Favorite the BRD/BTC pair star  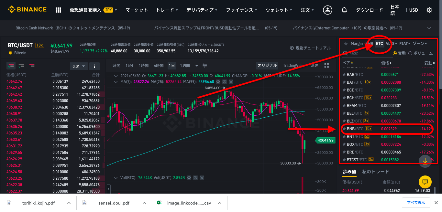[x=344, y=152]
